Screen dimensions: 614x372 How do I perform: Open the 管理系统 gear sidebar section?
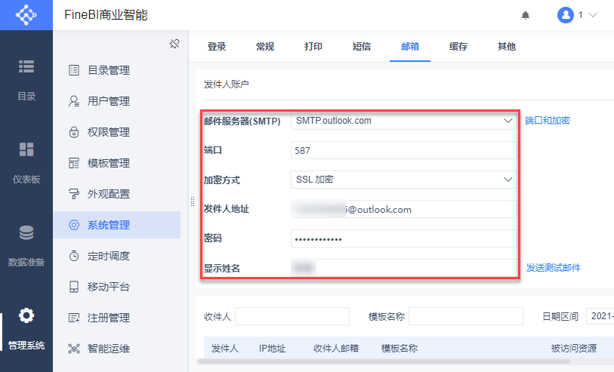click(x=26, y=328)
